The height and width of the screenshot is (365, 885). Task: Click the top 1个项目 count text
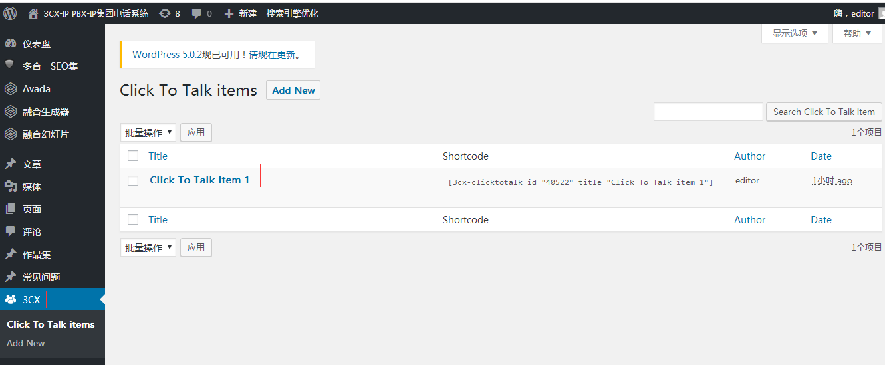click(x=866, y=132)
